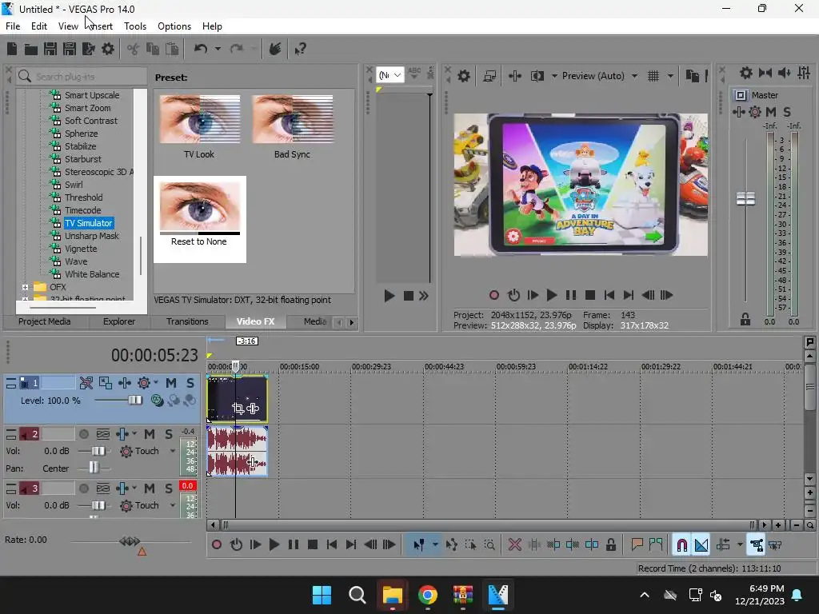This screenshot has width=819, height=614.
Task: Create a new project with toolbar icon
Action: click(12, 49)
